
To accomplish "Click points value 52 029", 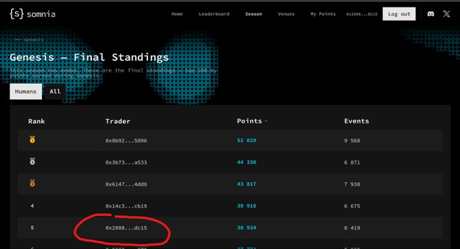I will point(246,141).
